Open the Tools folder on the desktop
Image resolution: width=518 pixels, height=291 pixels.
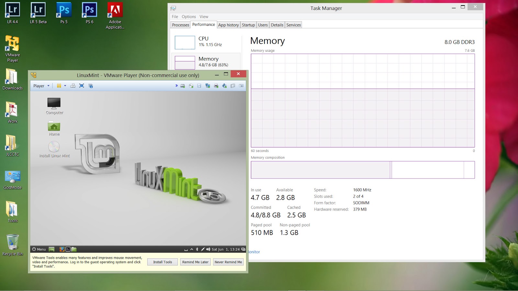[x=12, y=212]
